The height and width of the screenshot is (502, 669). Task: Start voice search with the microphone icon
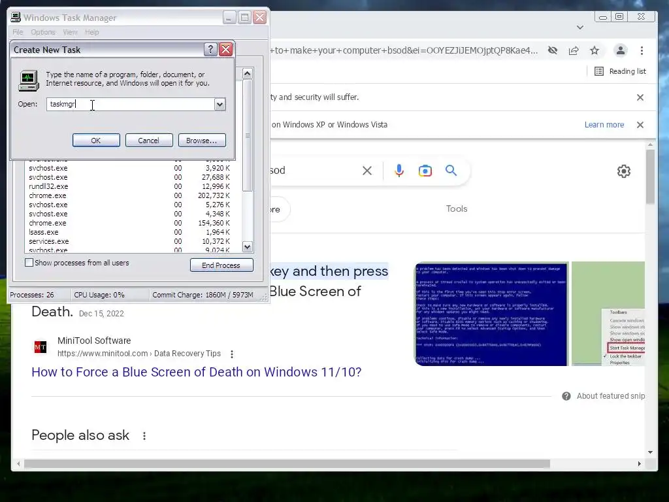399,171
